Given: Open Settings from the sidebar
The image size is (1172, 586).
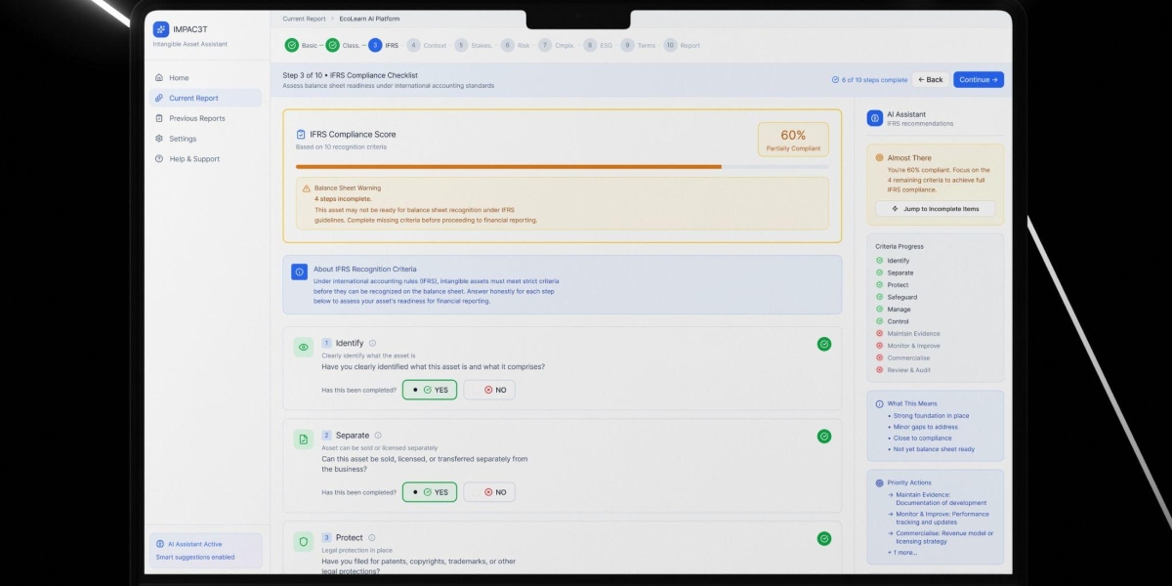Looking at the screenshot, I should click(183, 139).
